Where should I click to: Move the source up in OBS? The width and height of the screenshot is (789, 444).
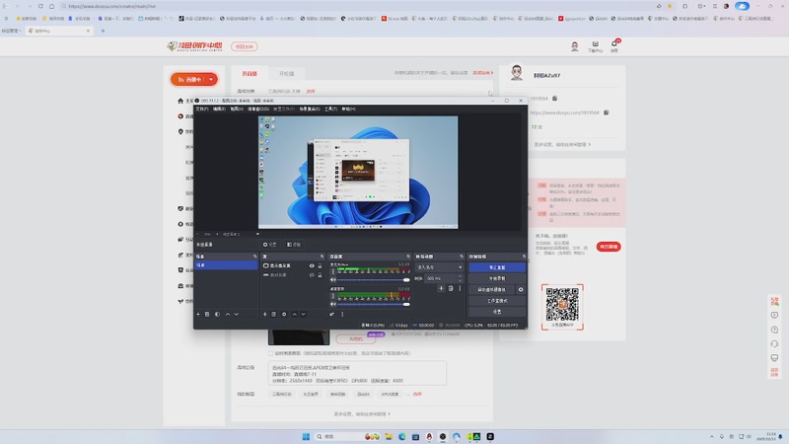click(294, 314)
